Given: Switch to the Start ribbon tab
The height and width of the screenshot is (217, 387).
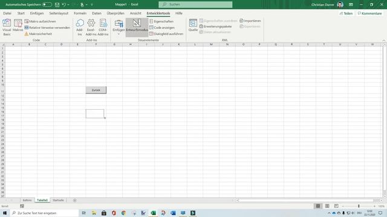Looking at the screenshot, I should click(x=21, y=13).
